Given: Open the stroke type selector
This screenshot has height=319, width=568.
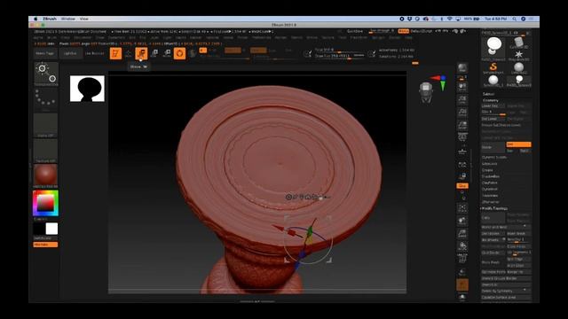Looking at the screenshot, I should 46,99.
